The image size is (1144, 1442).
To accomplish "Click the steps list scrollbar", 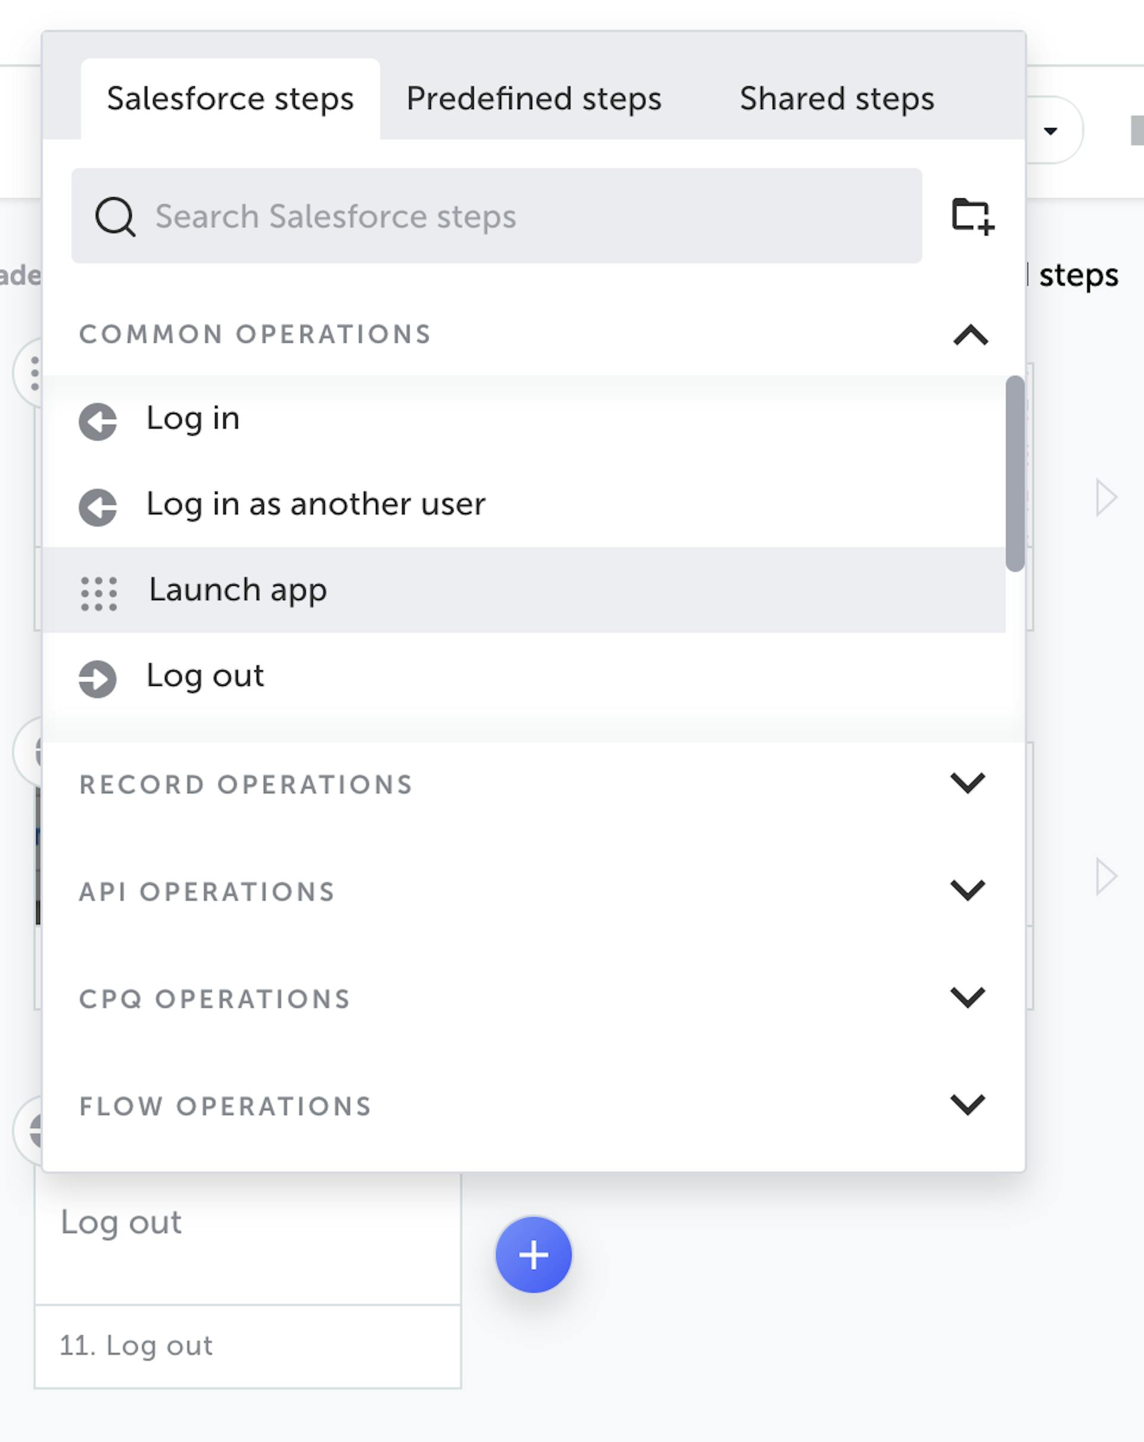I will 1014,474.
